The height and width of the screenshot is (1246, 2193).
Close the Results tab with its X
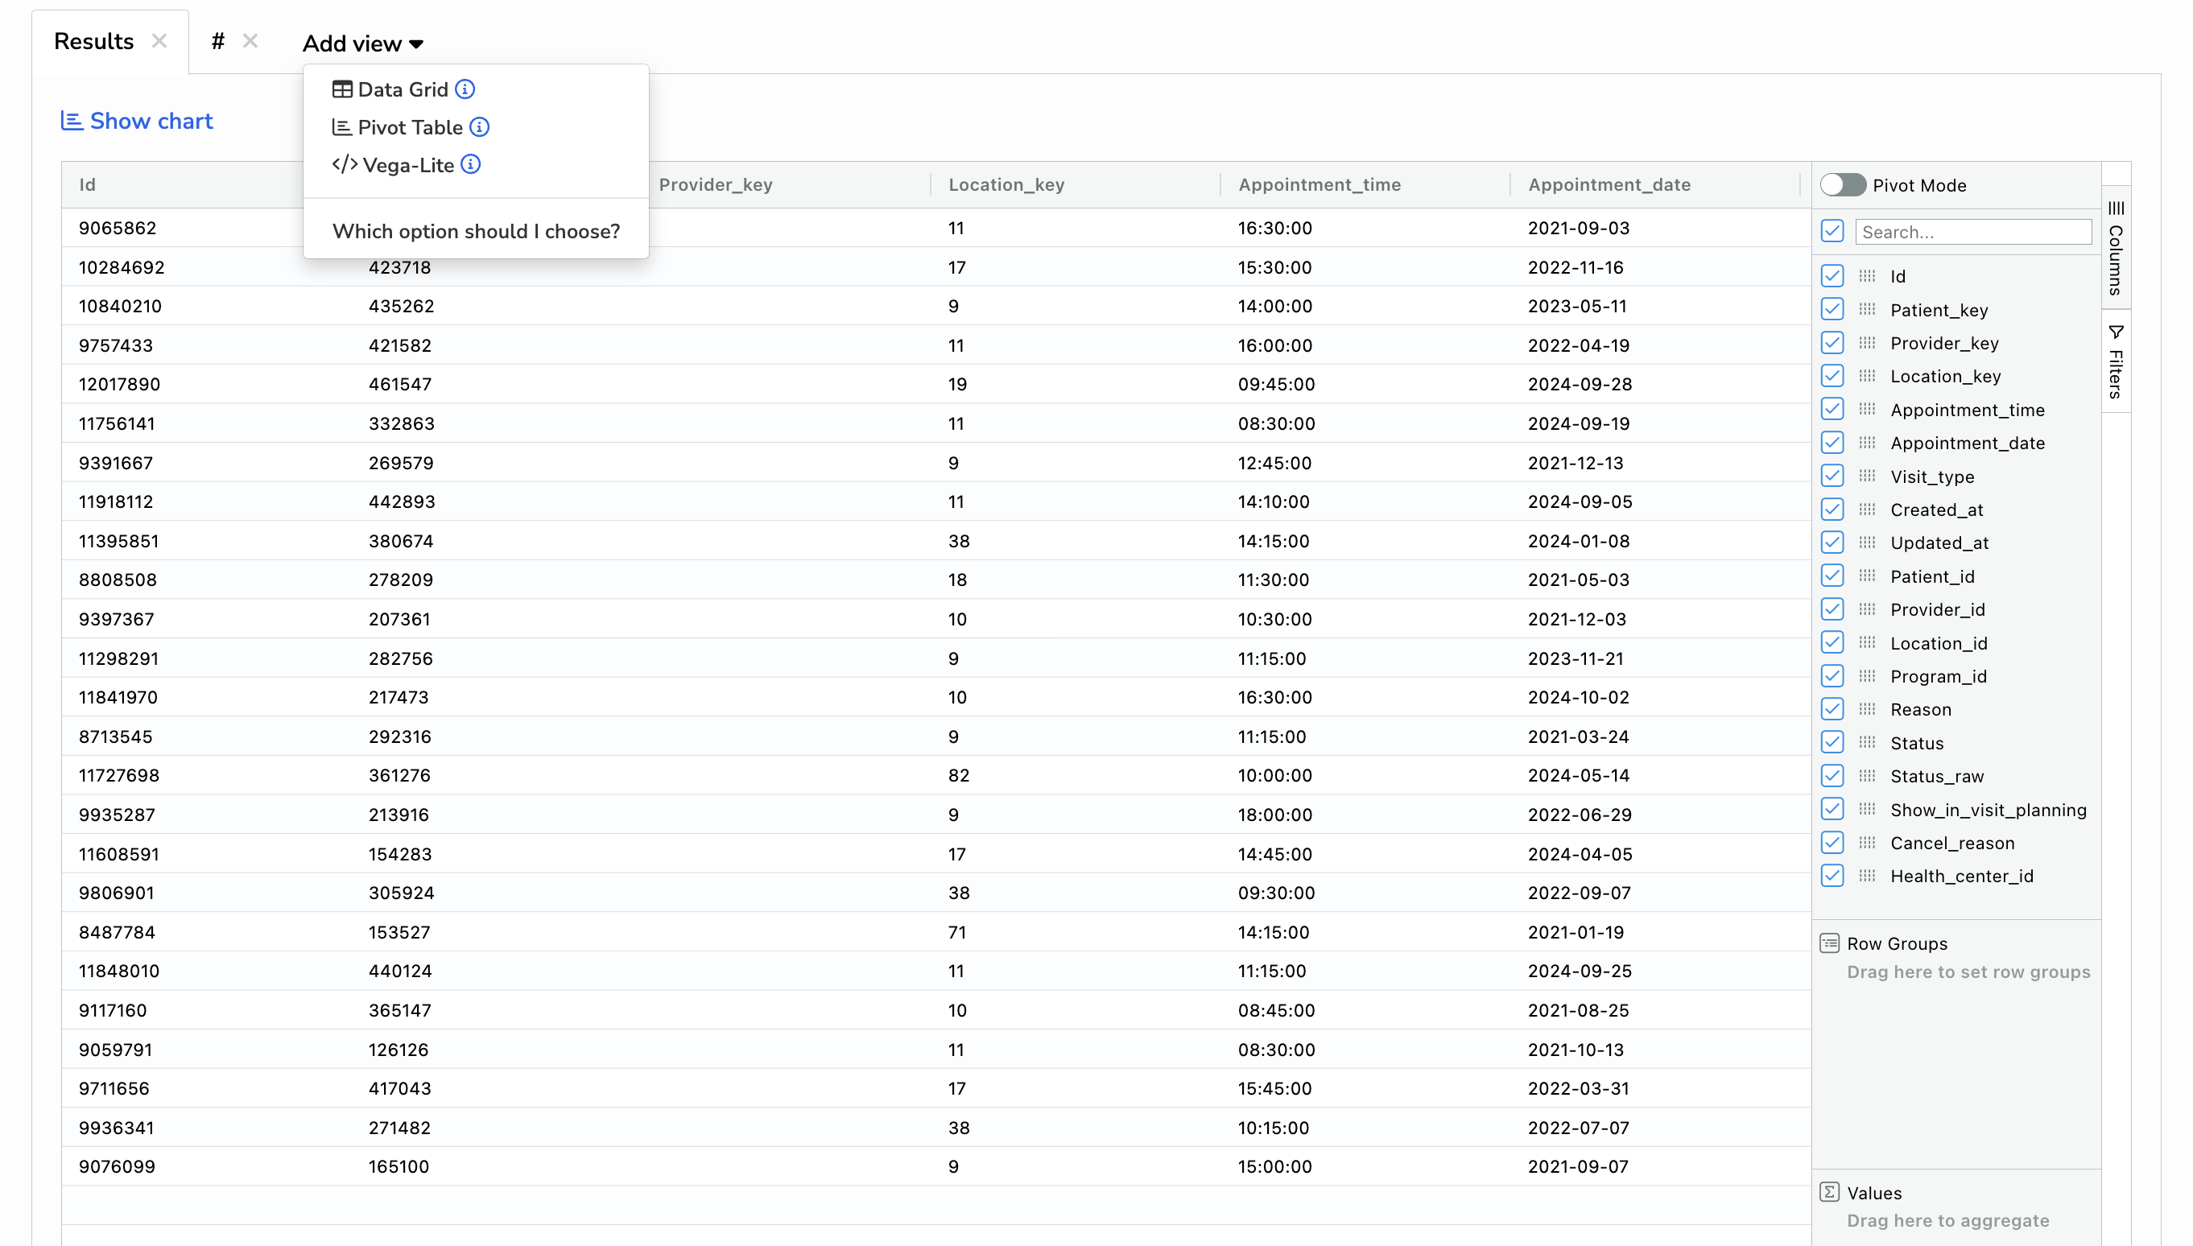[159, 41]
